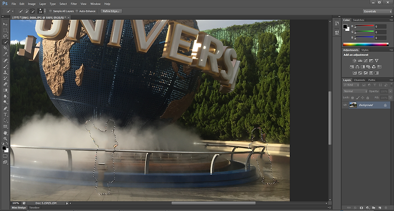Select the Hand tool
394x211 pixels.
point(5,133)
